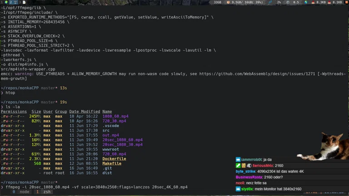Switch to the tmux window 0 node
The width and height of the screenshot is (349, 196).
(x=21, y=192)
